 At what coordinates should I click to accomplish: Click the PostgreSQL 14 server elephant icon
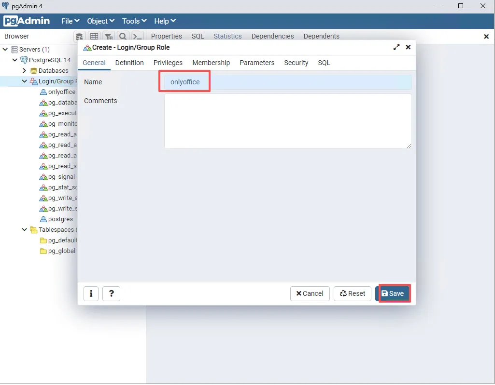24,60
